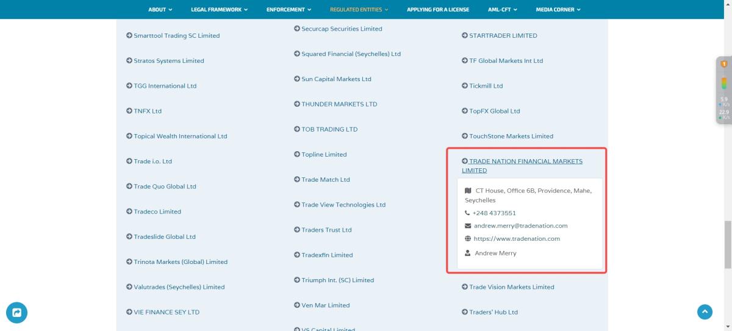Show THUNDER MARKETS LTD details
The height and width of the screenshot is (331, 732).
335,104
